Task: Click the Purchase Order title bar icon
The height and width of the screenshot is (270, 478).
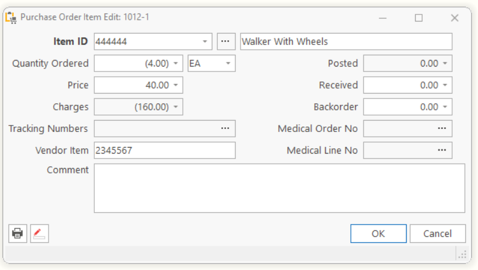Action: pyautogui.click(x=11, y=17)
